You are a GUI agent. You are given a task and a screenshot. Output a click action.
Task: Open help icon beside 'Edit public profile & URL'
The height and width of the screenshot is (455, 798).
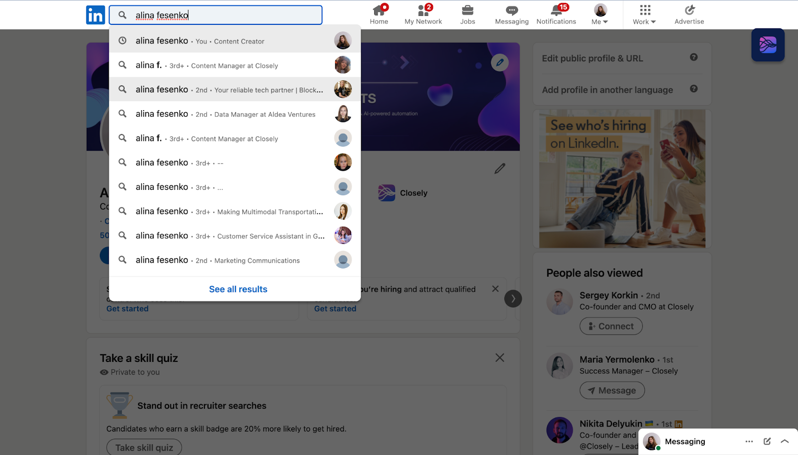[x=694, y=57]
